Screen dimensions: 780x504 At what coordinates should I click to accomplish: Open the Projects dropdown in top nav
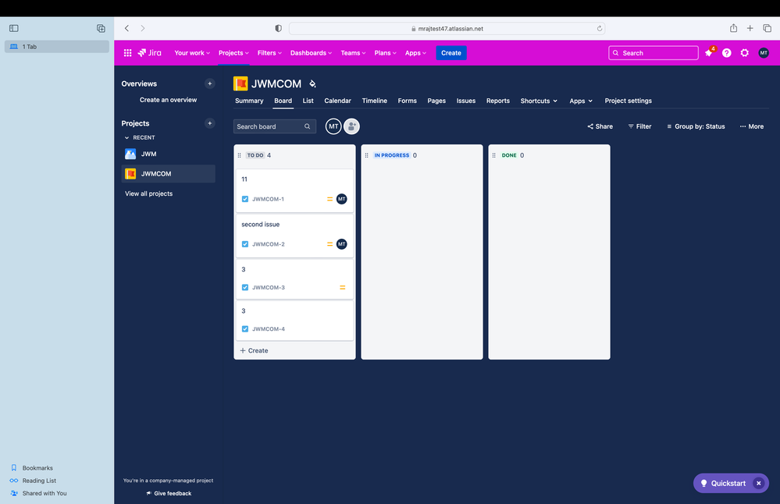pyautogui.click(x=233, y=53)
